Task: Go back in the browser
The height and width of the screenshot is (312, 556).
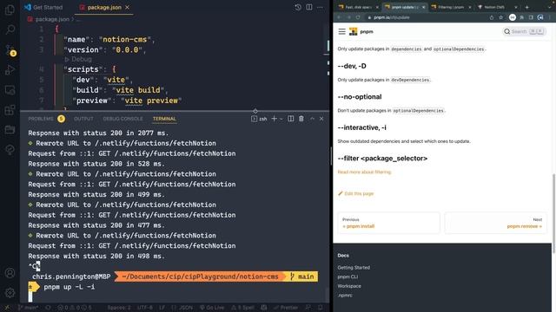Action: coord(339,17)
